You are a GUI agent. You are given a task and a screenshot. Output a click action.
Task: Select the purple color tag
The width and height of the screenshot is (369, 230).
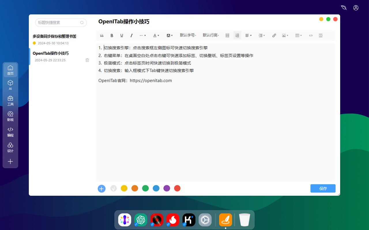point(167,188)
